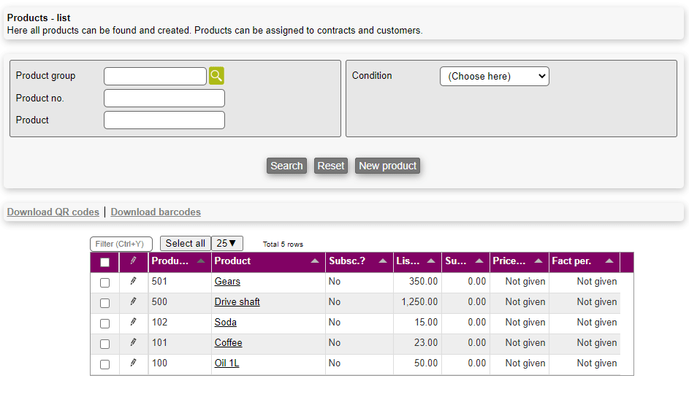Viewport: 689px width, 416px height.
Task: Click the edit pencil for Oil 1L row
Action: click(133, 363)
